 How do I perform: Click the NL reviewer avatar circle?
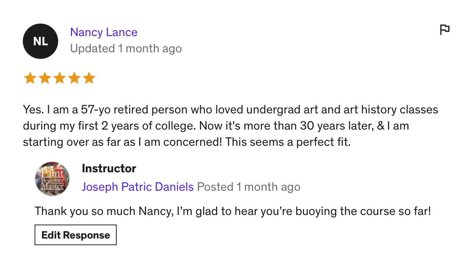pos(40,41)
